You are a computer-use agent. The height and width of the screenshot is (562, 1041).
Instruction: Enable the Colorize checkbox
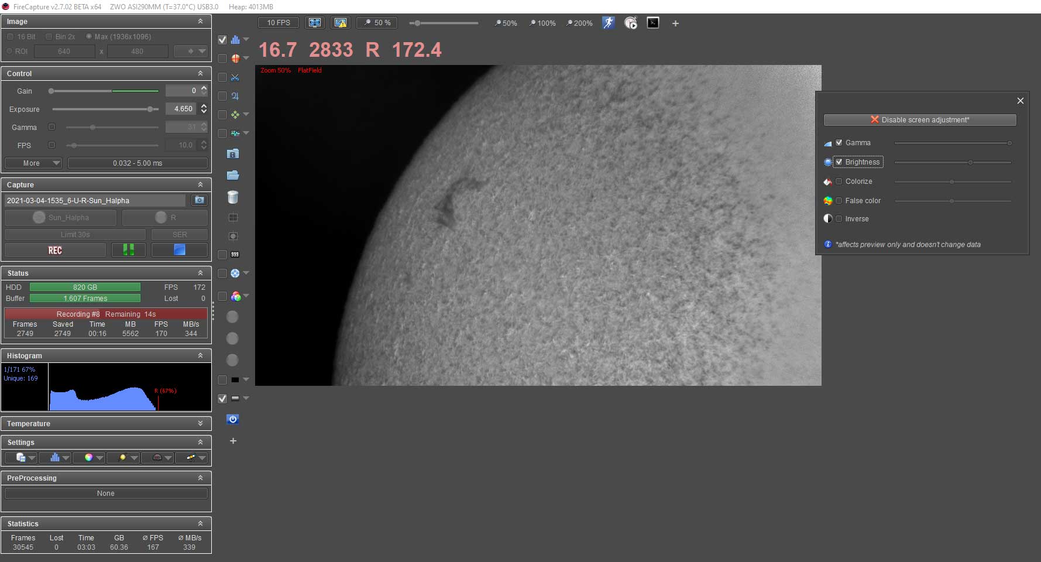pos(839,181)
